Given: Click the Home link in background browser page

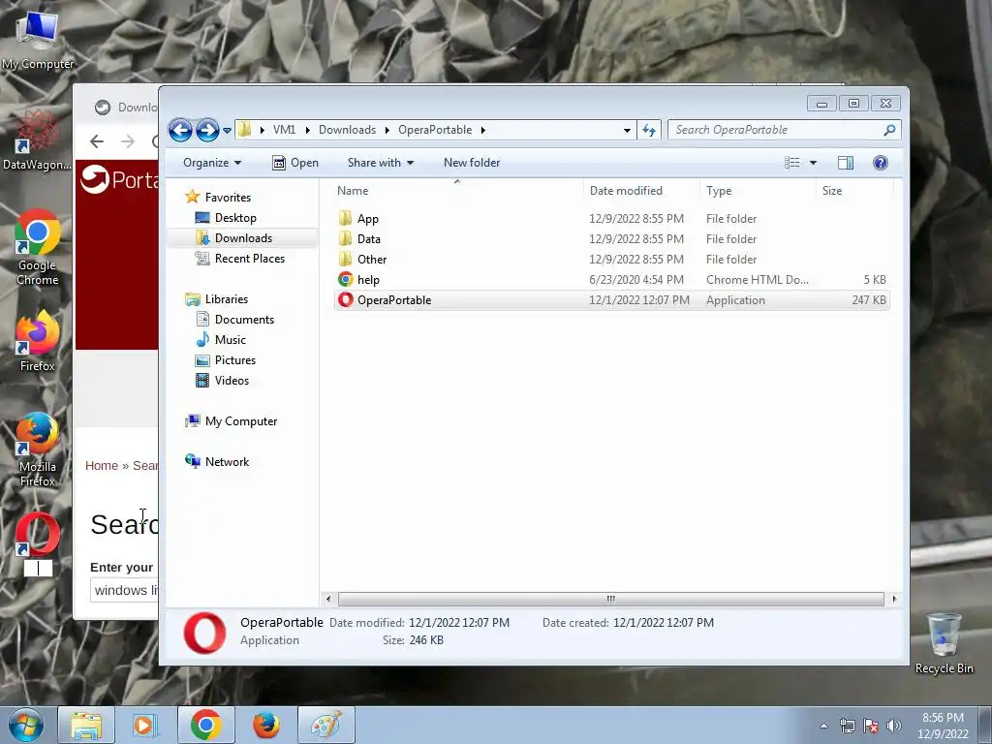Looking at the screenshot, I should [102, 466].
